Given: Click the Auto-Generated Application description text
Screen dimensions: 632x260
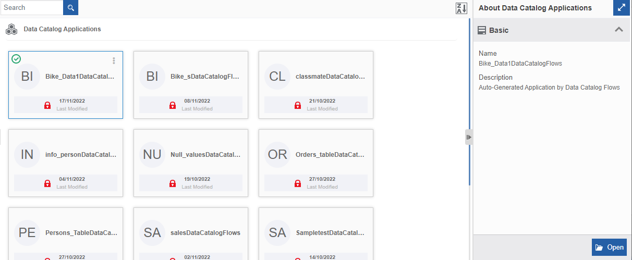Looking at the screenshot, I should coord(549,88).
